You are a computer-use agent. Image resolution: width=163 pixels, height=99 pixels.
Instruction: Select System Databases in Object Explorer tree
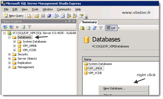(34, 42)
